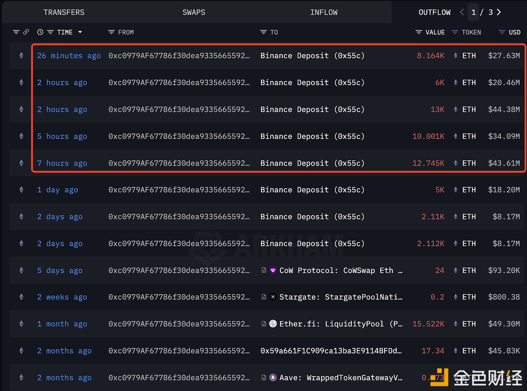
Task: Click the $800.38 USD amount
Action: click(504, 297)
